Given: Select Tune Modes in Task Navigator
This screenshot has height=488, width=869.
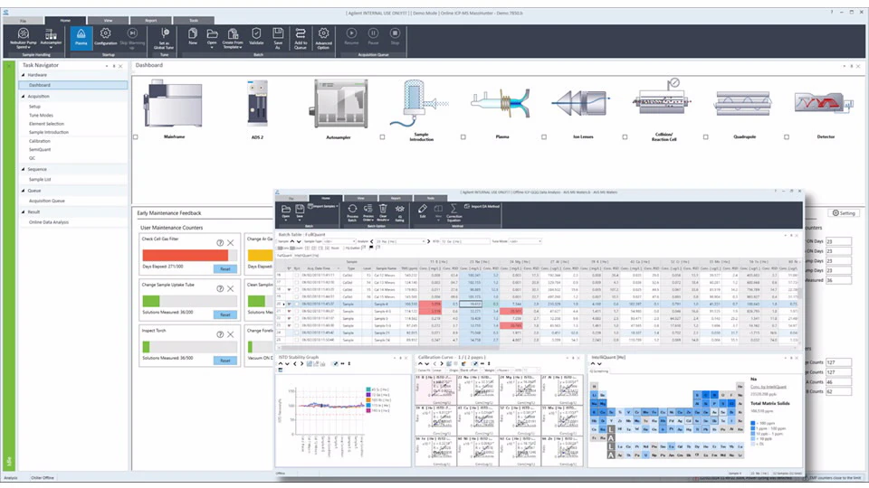Looking at the screenshot, I should click(x=42, y=116).
